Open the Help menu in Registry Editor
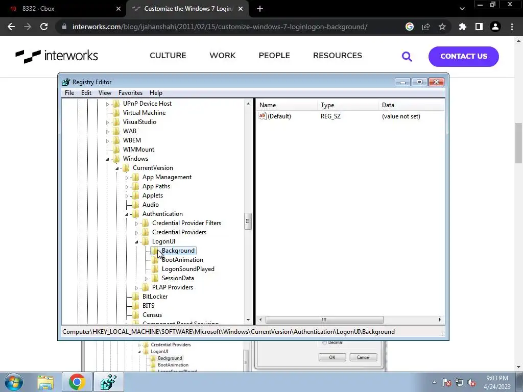This screenshot has width=523, height=392. click(x=156, y=93)
